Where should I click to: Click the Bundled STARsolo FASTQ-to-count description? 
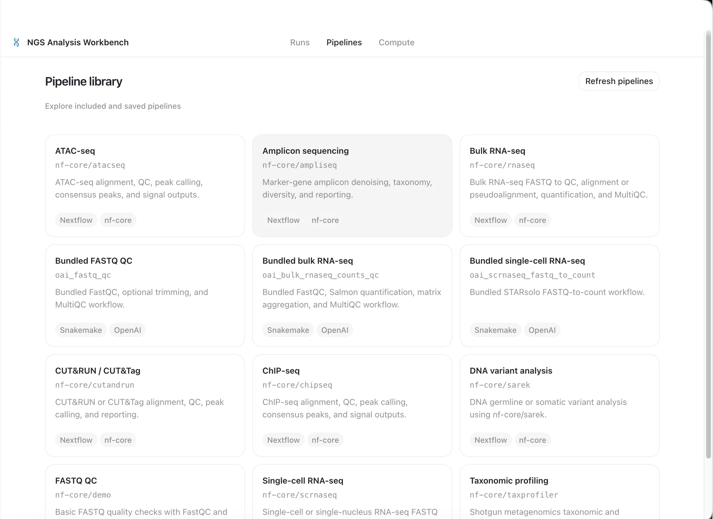coord(557,292)
